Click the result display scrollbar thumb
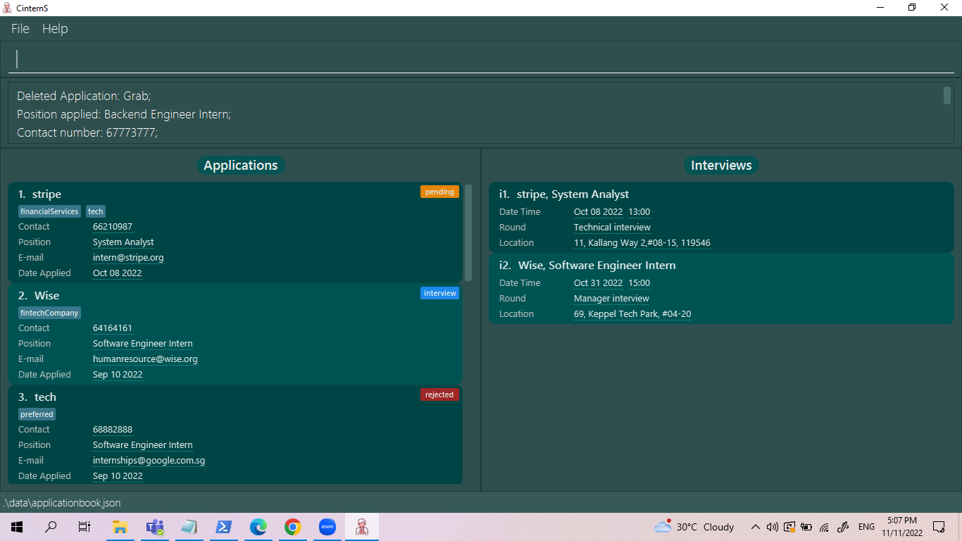Screen dimensions: 962x541 [947, 95]
